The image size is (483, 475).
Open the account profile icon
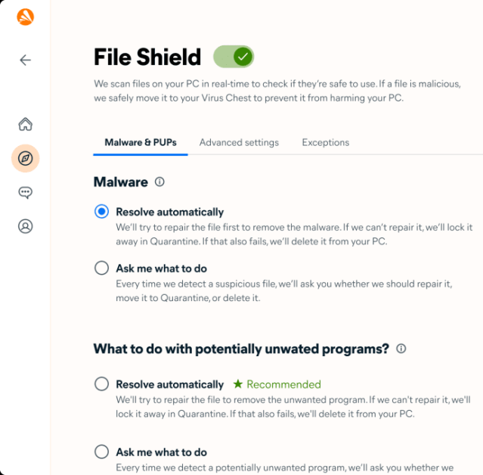coord(25,226)
